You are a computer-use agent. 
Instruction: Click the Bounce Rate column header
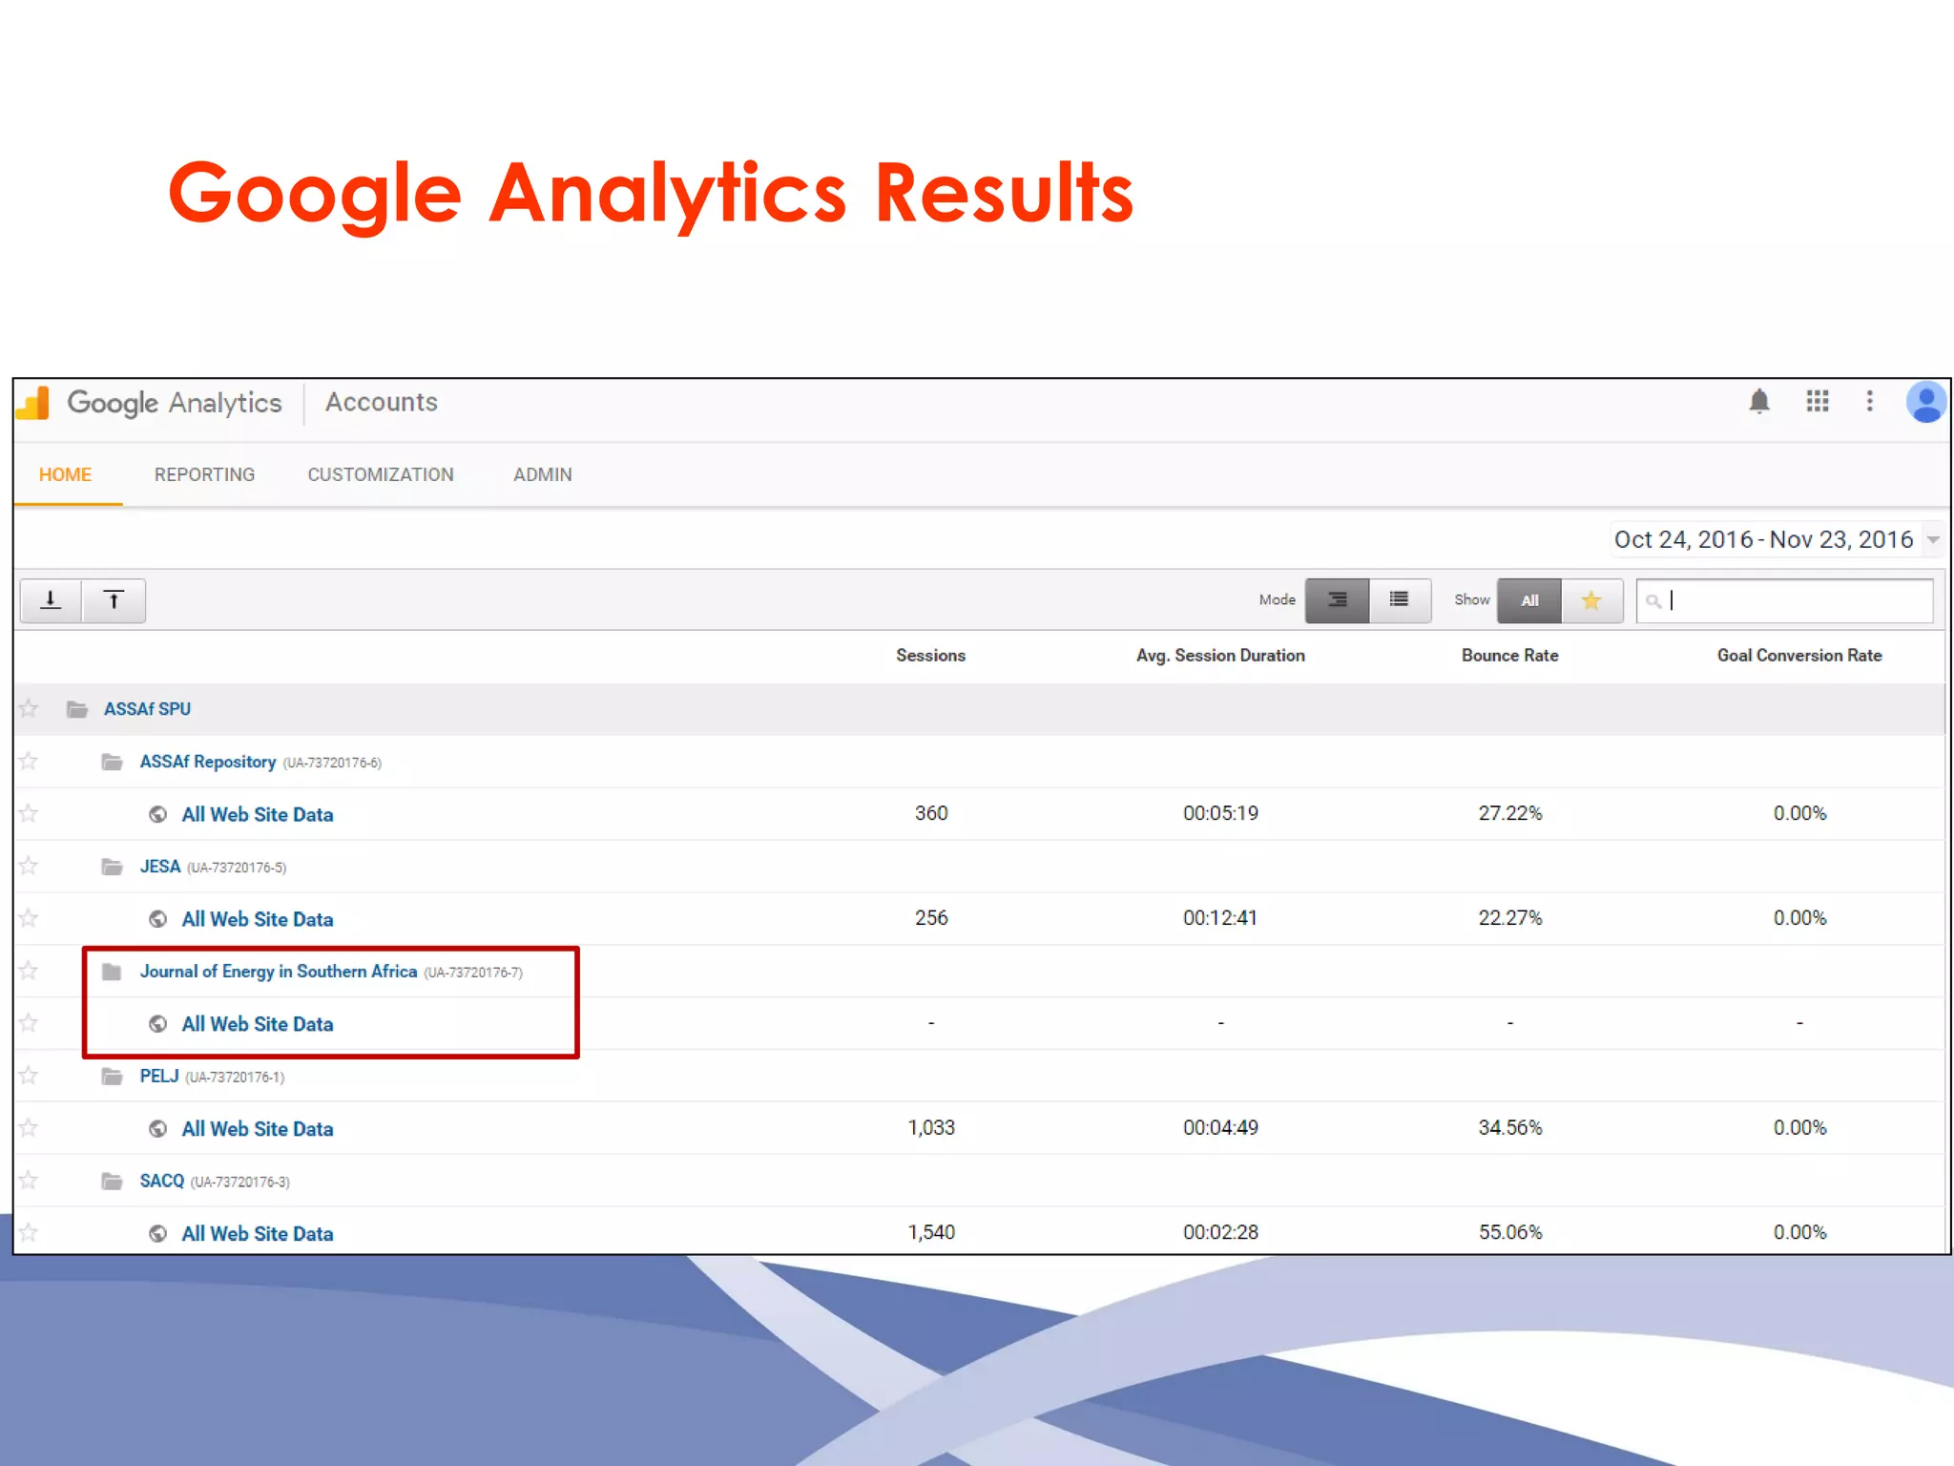(x=1509, y=656)
